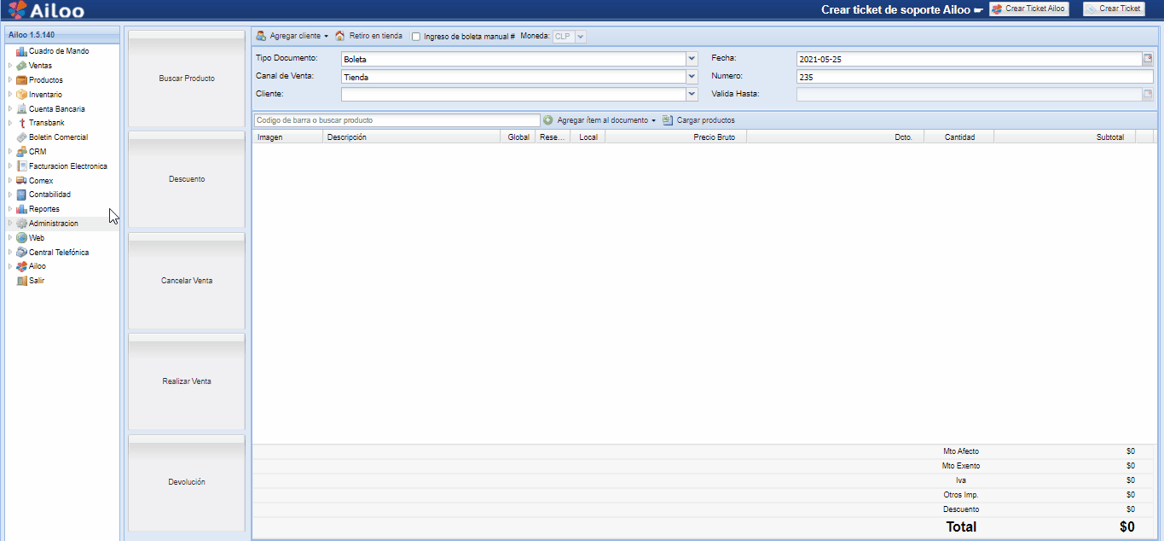Viewport: 1164px width, 541px height.
Task: Click the Ailoo 1.5.140 panel title
Action: [32, 35]
